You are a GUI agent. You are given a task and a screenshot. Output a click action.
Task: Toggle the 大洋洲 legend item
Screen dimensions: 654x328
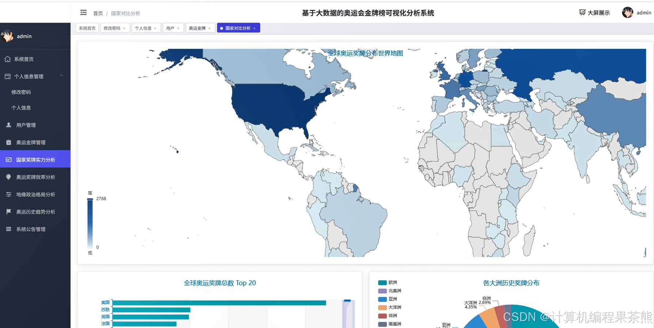tap(390, 307)
